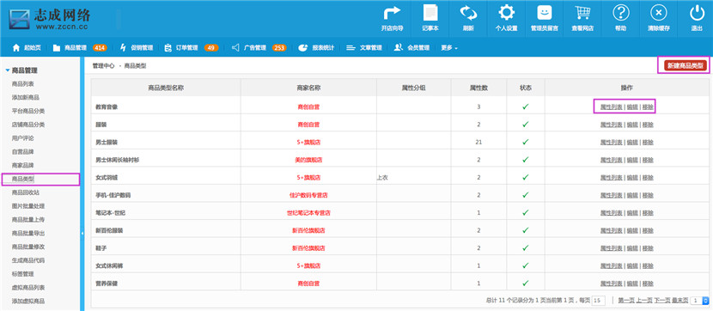Click the 每页 records input showing 15
The width and height of the screenshot is (713, 311).
[599, 301]
